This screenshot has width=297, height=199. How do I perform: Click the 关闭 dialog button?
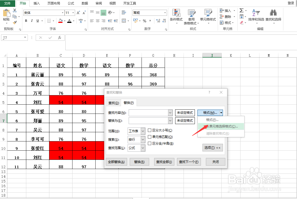pyautogui.click(x=216, y=162)
